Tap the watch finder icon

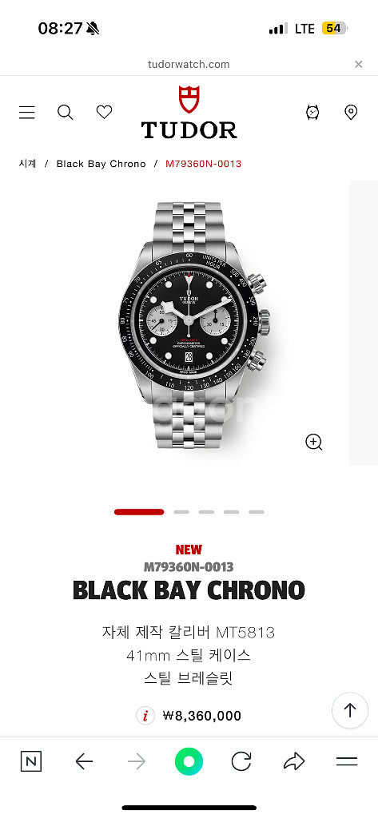312,112
